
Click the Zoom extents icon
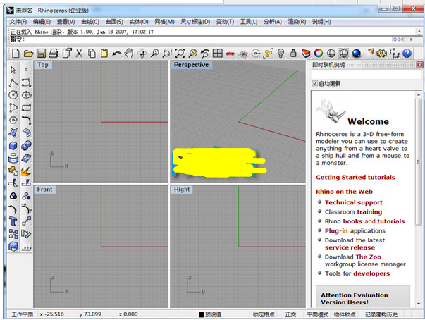(180, 53)
